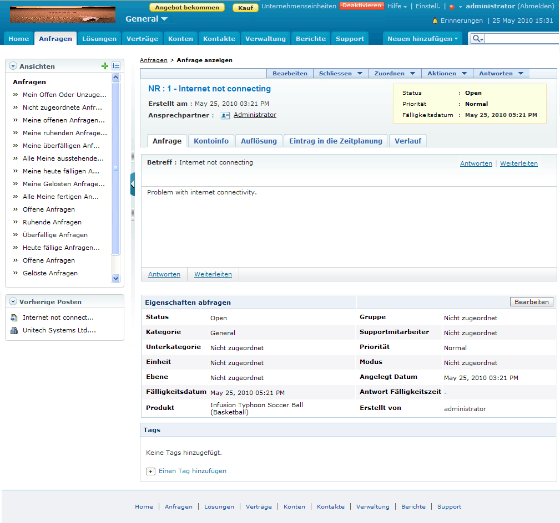
Task: Click Bearbeiten in Eigenschaften abfragen
Action: [x=532, y=301]
